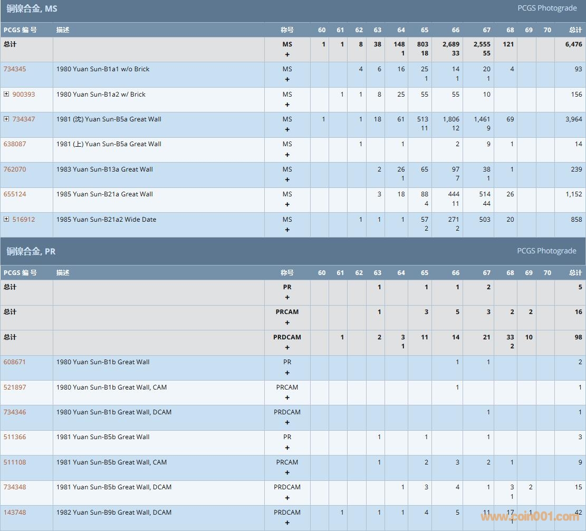586x531 pixels.
Task: Open PCGS Photograde in the MS section
Action: (546, 8)
